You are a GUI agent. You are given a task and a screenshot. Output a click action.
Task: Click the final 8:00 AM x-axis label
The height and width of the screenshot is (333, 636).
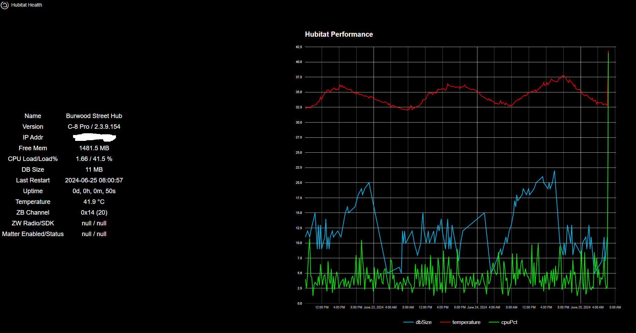[x=615, y=307]
